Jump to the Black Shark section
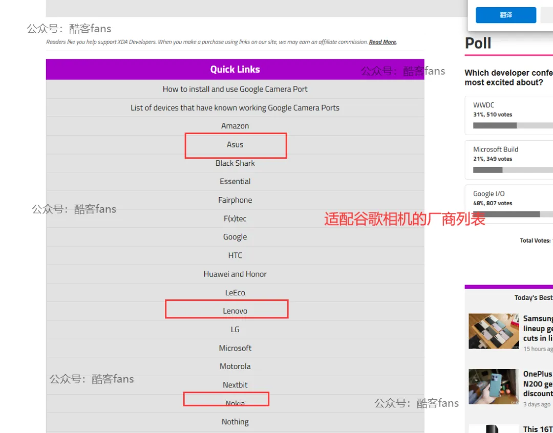Viewport: 553px width, 433px height. 235,163
